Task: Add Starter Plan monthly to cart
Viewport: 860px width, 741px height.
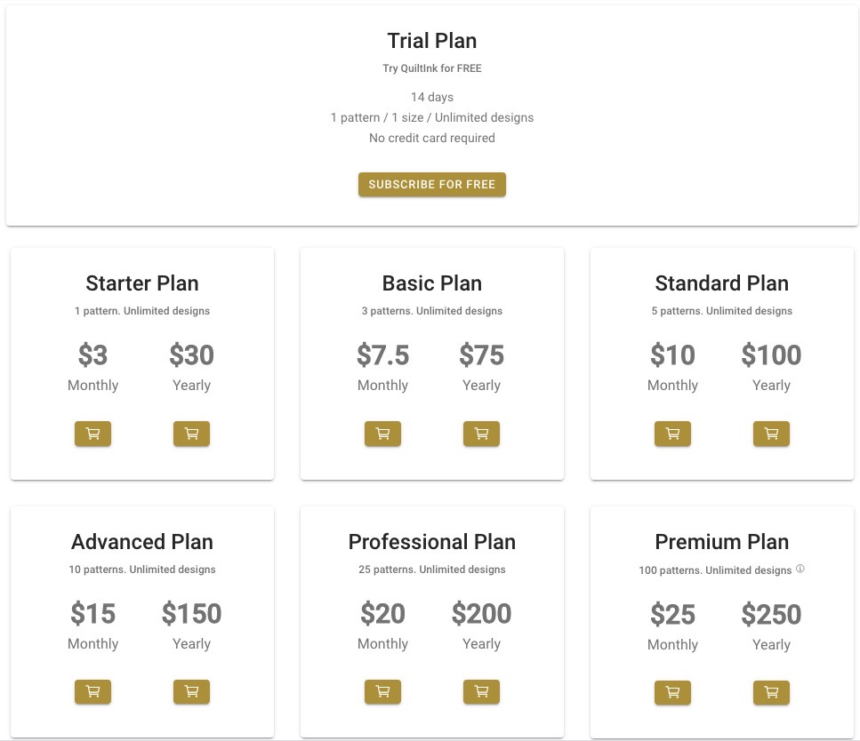Action: pos(92,434)
